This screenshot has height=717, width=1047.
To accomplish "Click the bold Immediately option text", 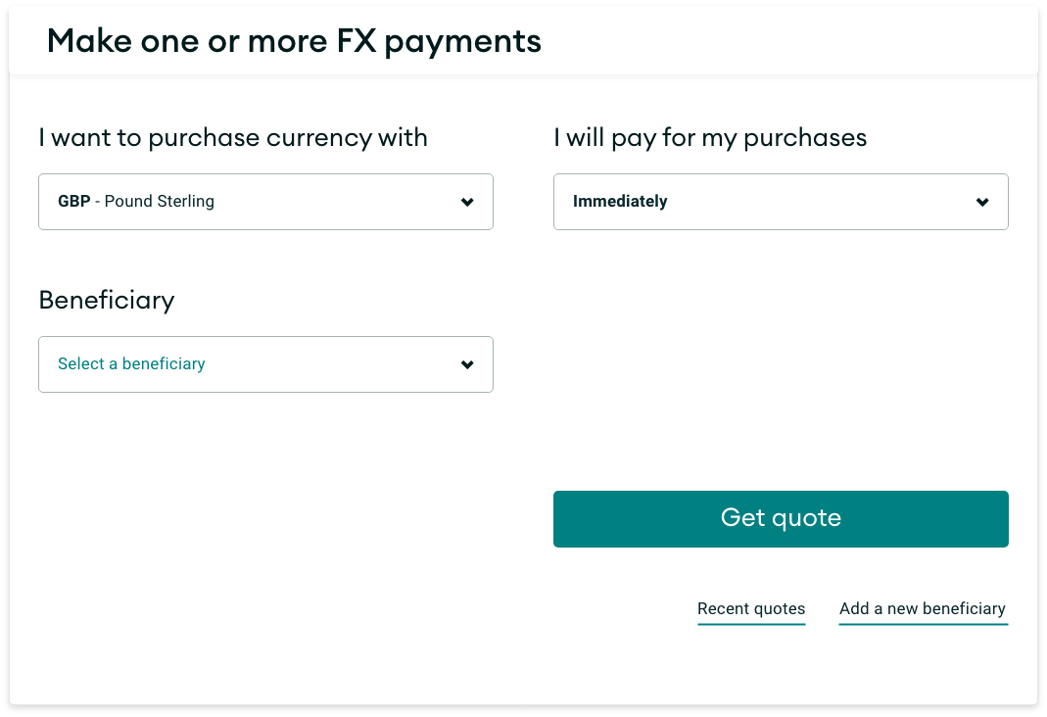I will coord(620,201).
